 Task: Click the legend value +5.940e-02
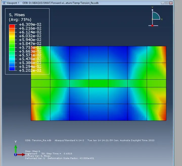[x=30, y=40]
